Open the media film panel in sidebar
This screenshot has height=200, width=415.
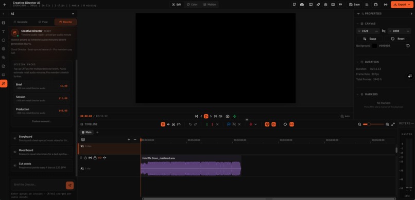click(4, 23)
